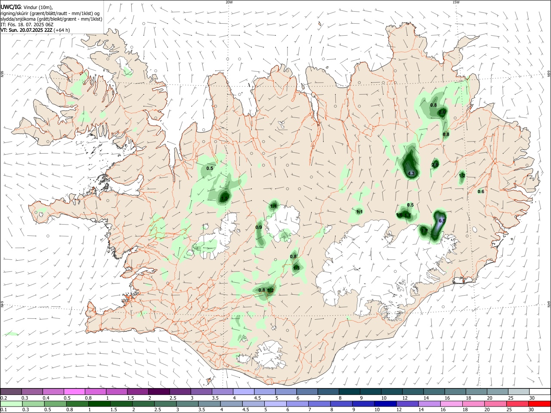Click the 20W longitude label
551x413 pixels.
229,2
